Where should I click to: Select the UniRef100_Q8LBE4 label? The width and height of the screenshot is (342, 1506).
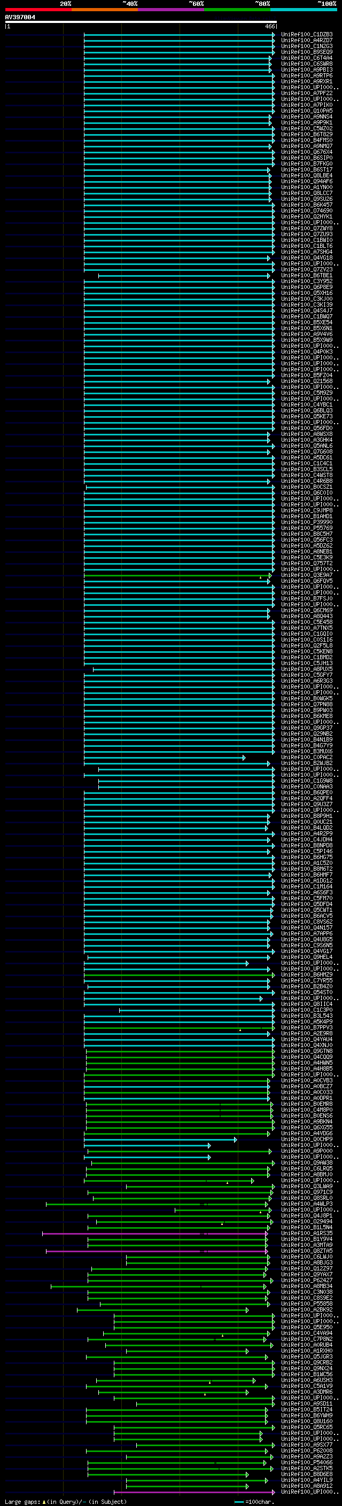pos(307,175)
